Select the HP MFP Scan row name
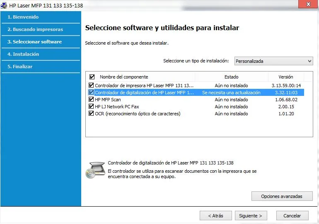This screenshot has width=319, height=224. tap(108, 100)
